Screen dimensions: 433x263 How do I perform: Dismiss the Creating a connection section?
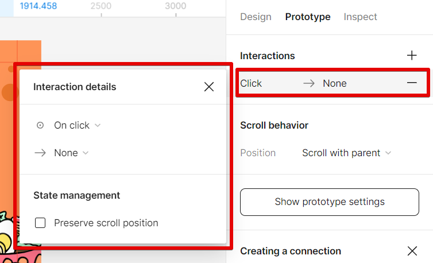click(412, 251)
